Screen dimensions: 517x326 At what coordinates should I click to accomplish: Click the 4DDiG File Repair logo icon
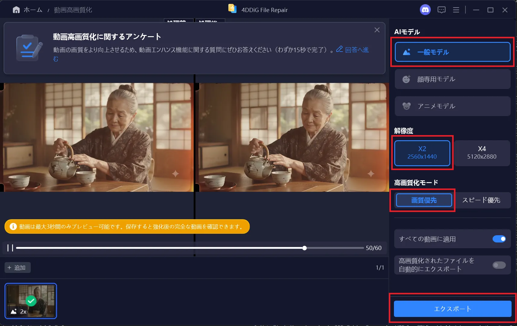coord(232,9)
